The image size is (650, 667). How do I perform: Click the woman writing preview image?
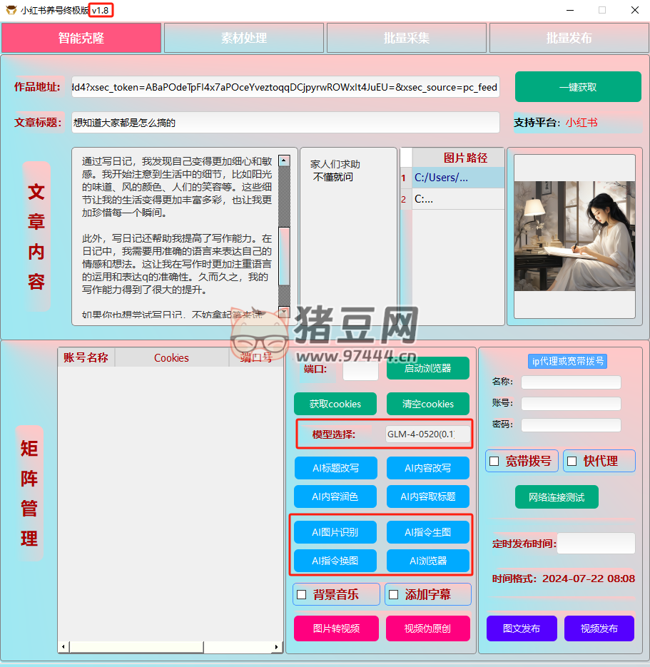574,236
